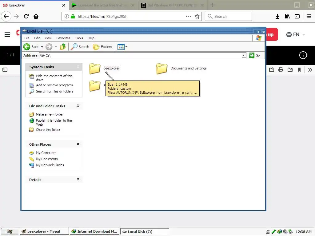Expand more options double-chevron on files.fm page

point(310,70)
